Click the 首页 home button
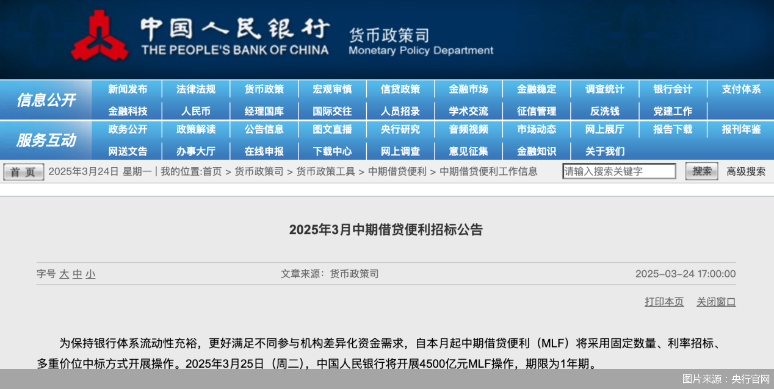 (24, 172)
